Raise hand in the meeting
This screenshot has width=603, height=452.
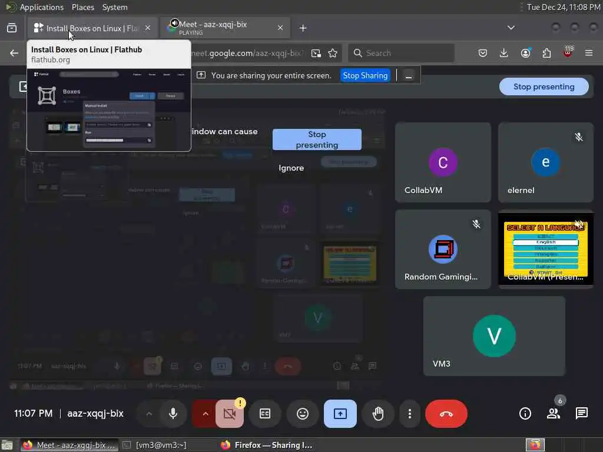378,414
